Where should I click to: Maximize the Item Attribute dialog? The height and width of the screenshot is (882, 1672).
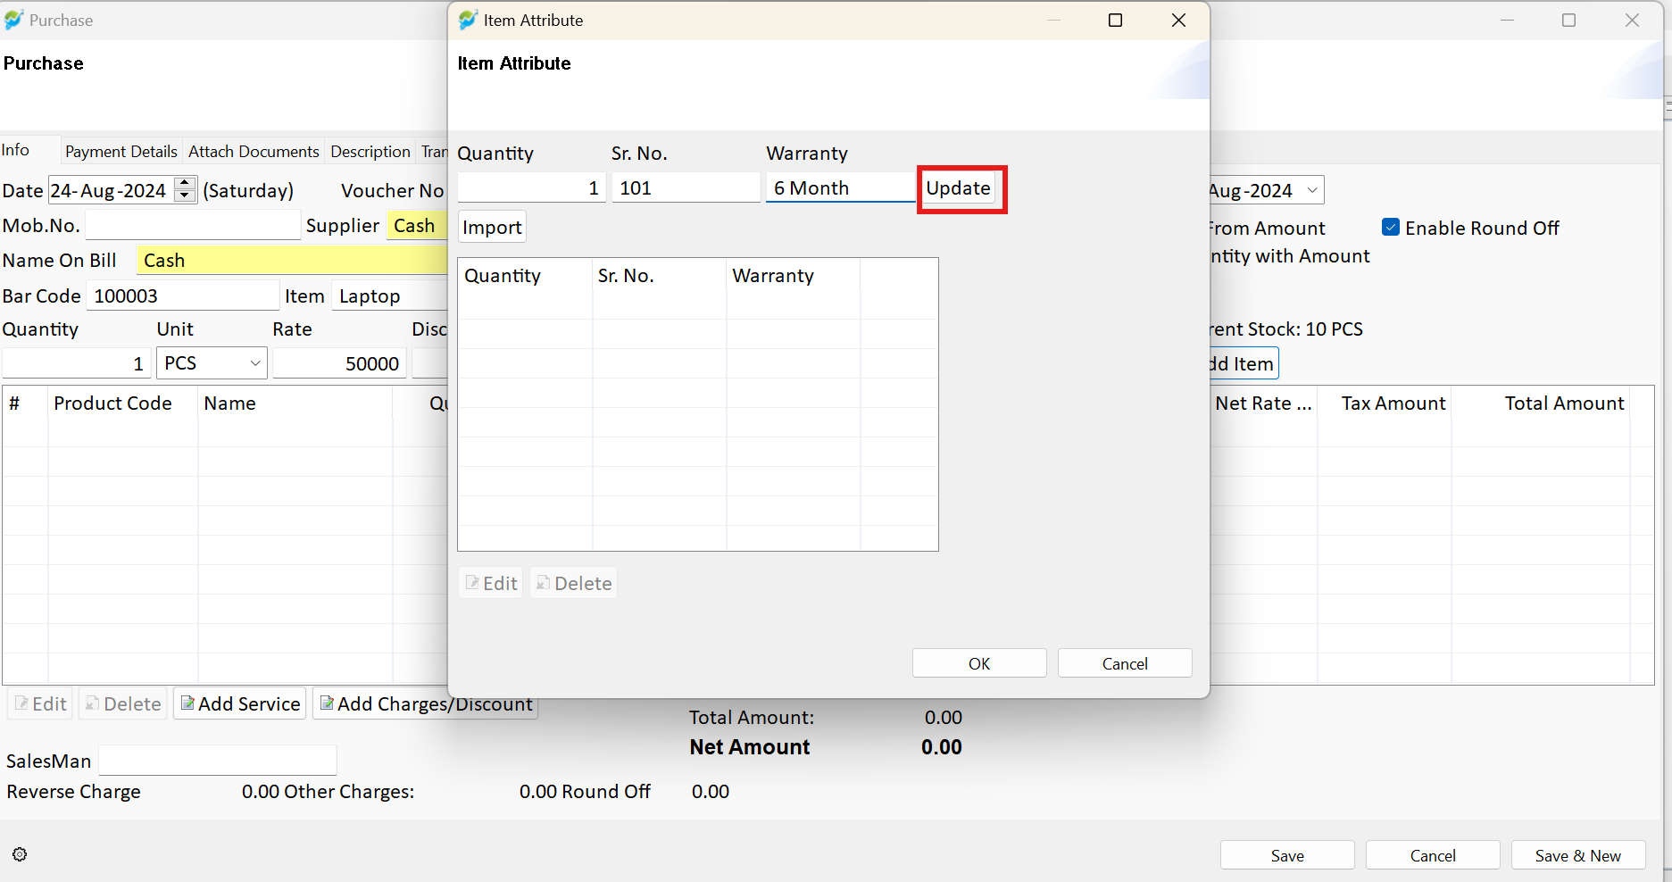click(x=1115, y=20)
